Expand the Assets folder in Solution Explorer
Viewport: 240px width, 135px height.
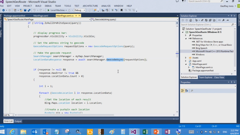pos(186,58)
